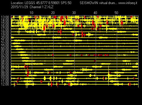The width and height of the screenshot is (142, 105).
Task: Click the 00:00 midnight row label
Action: pos(5,49)
